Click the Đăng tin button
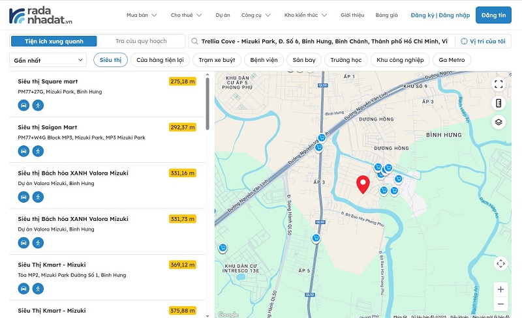 tap(493, 15)
